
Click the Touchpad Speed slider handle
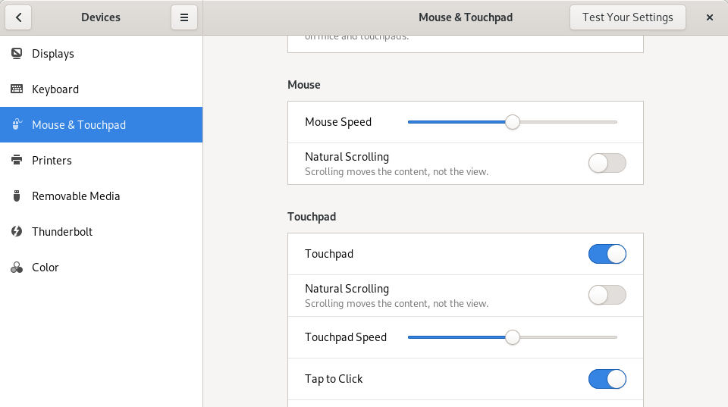point(513,337)
